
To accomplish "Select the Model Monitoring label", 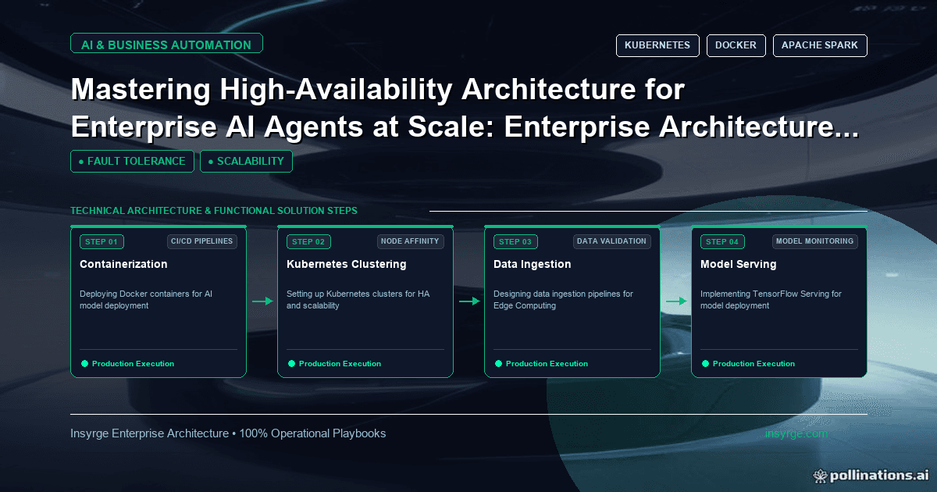I will click(x=816, y=241).
